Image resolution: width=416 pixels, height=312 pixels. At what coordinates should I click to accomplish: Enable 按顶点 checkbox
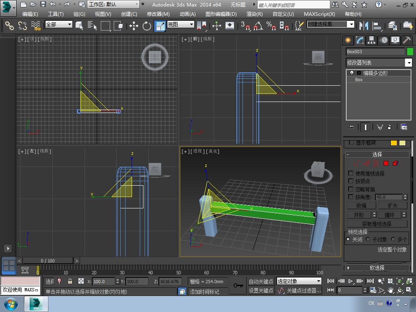pyautogui.click(x=351, y=181)
